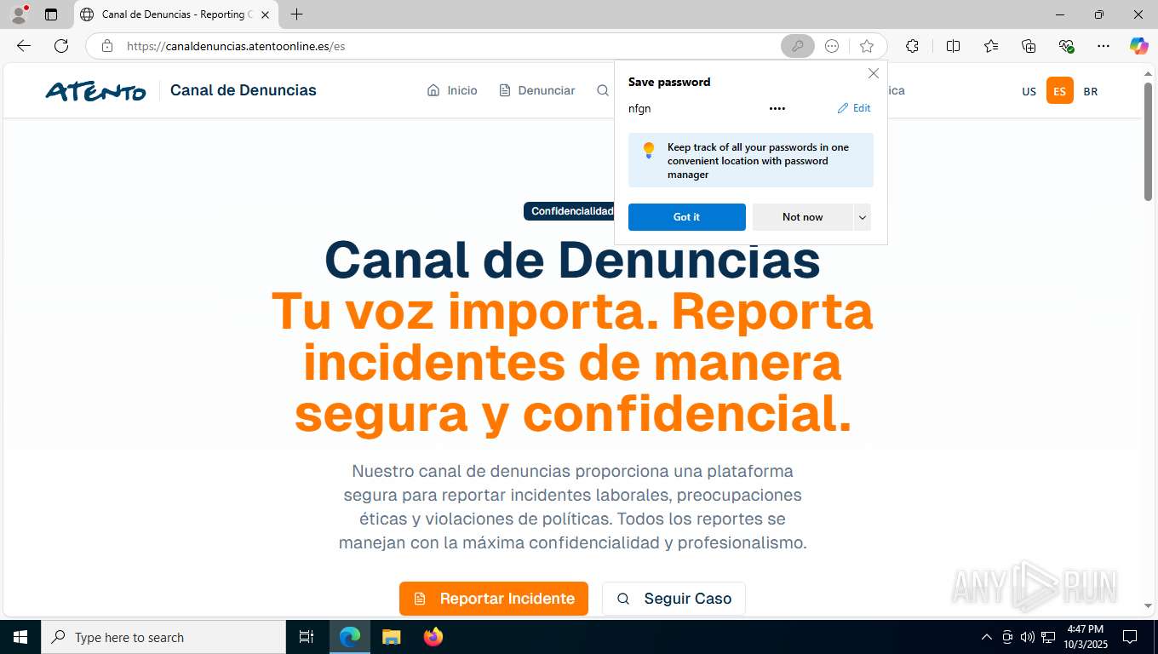Close the Save password popup
The width and height of the screenshot is (1158, 654).
point(873,74)
